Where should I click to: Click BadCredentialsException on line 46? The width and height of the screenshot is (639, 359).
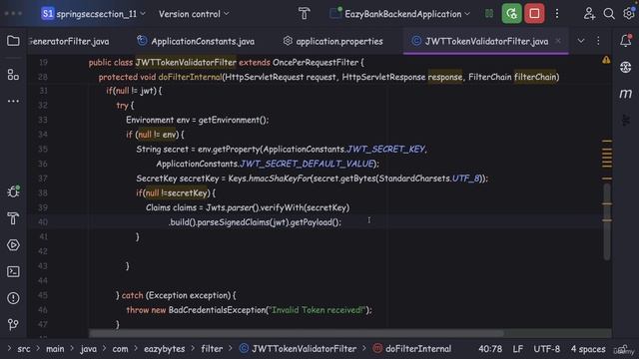click(x=217, y=310)
